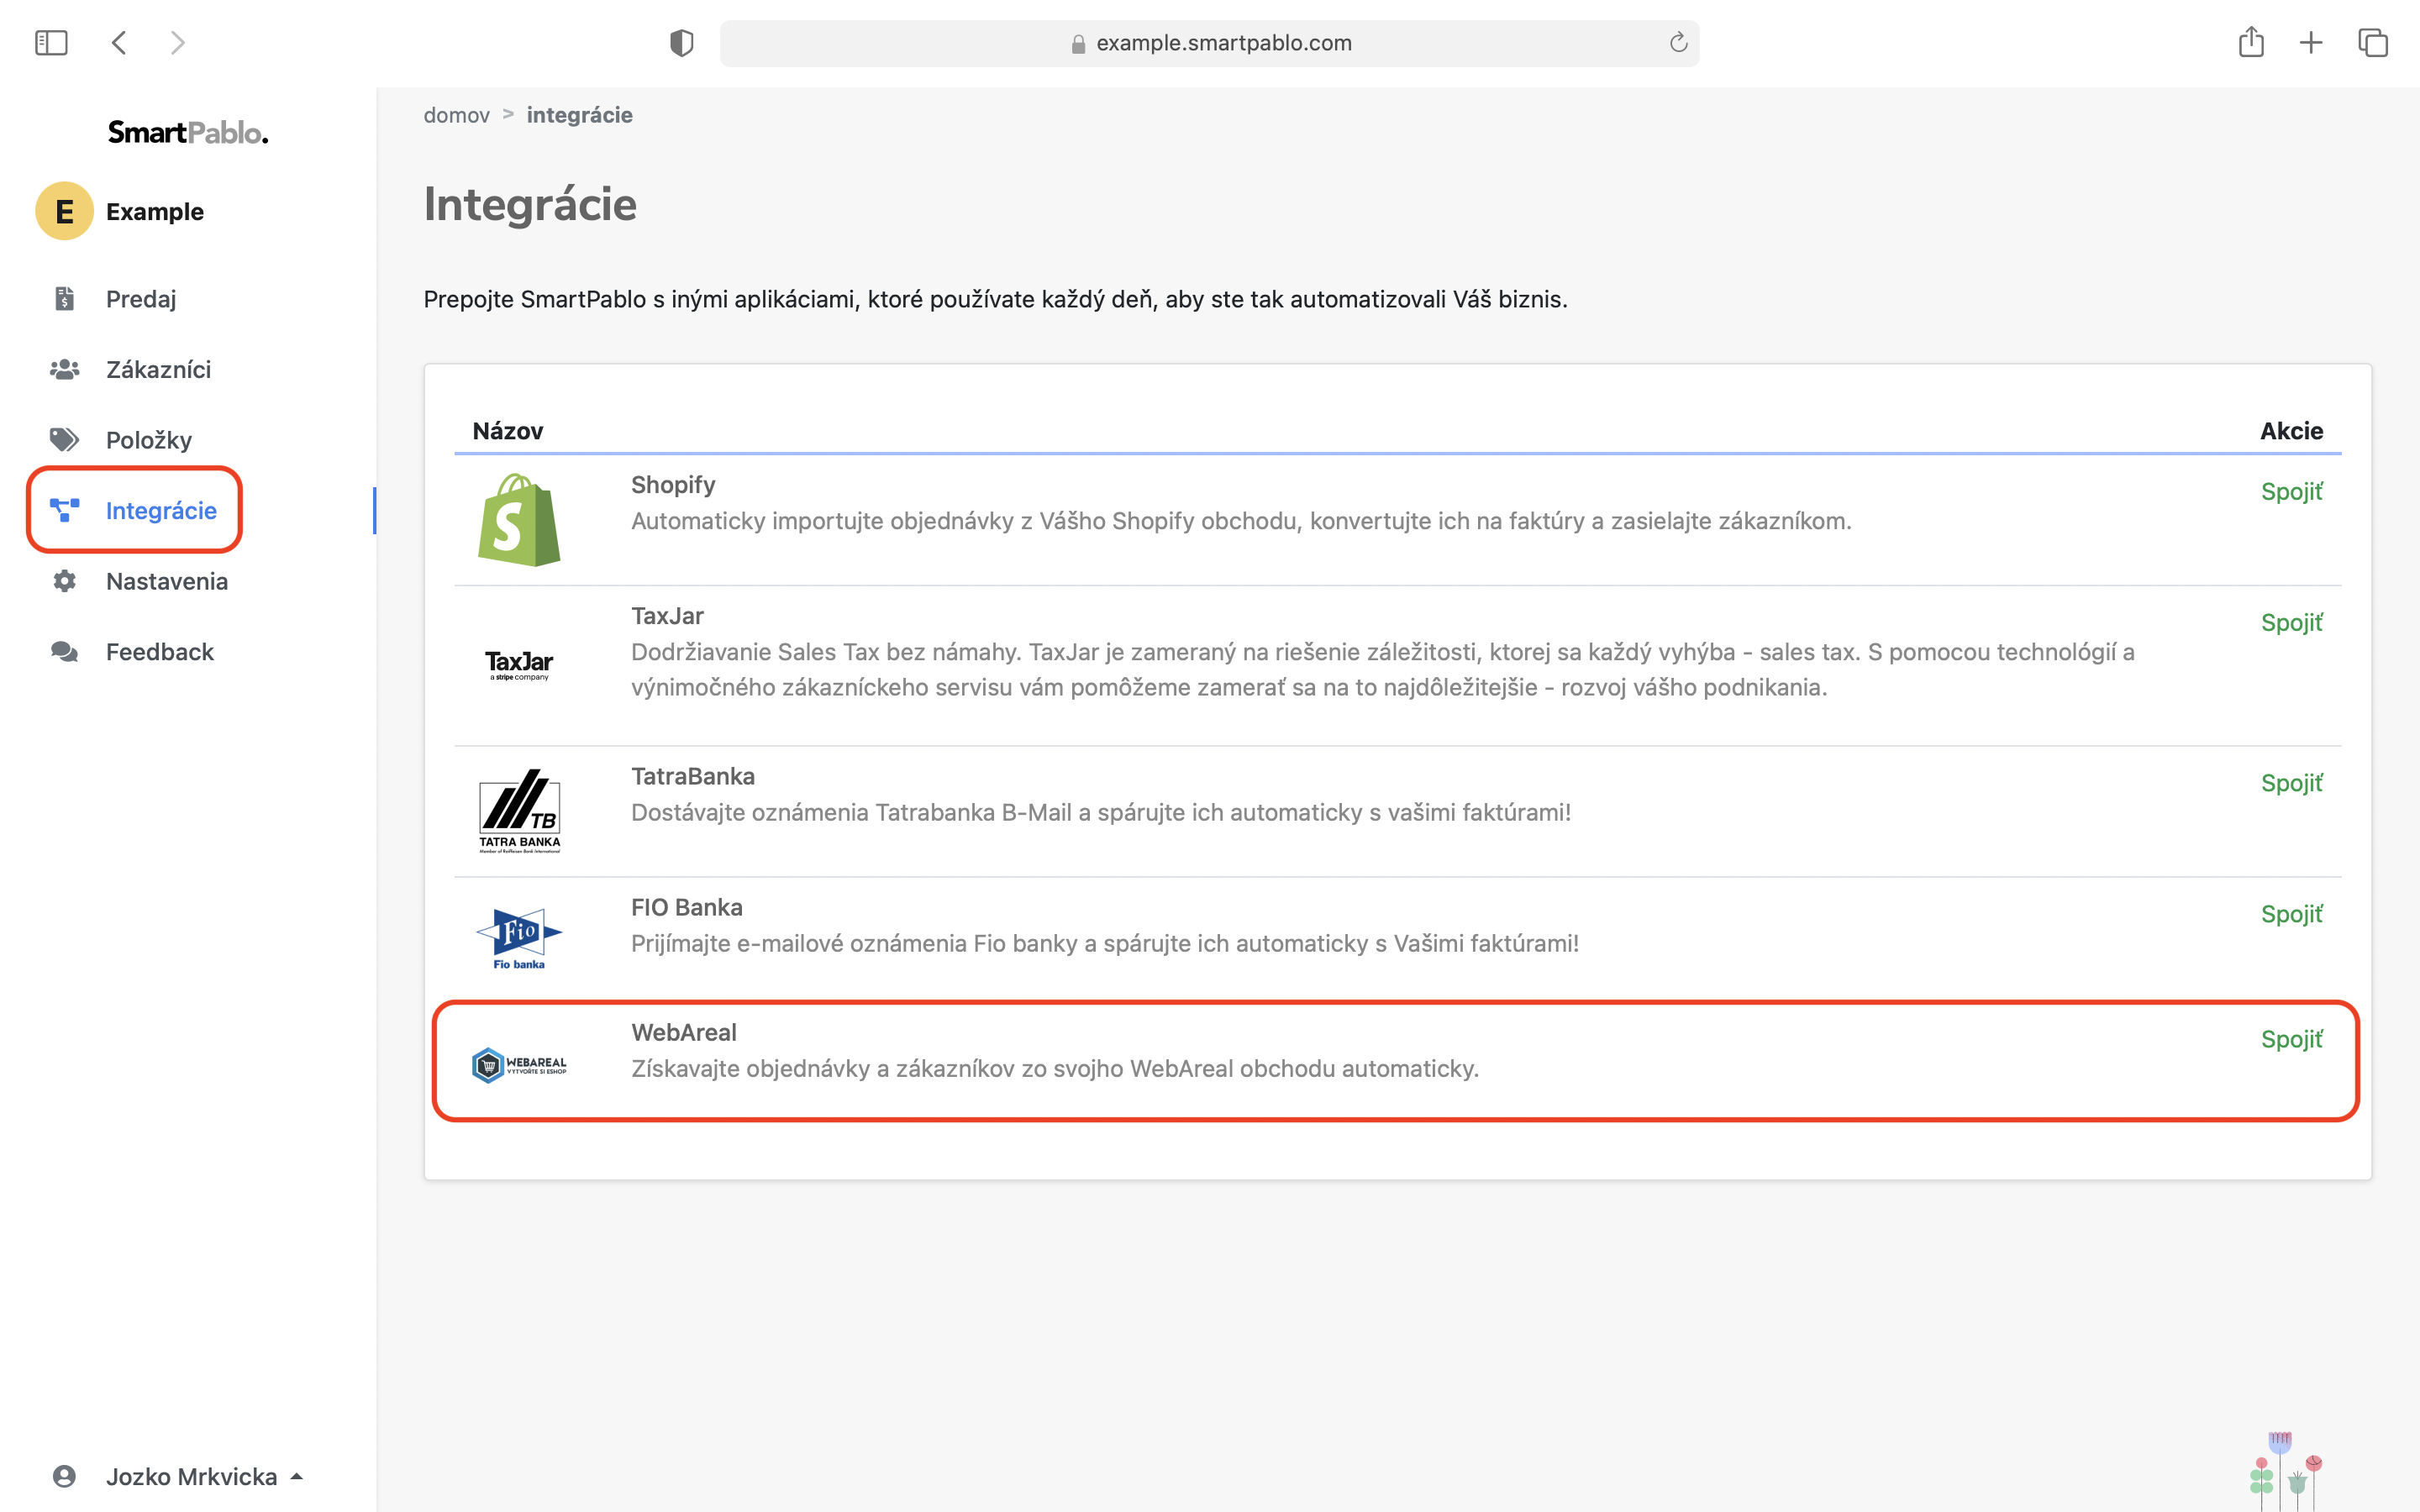Click the user profile avatar icon
Screen dimensions: 2420x1512
tap(64, 1476)
